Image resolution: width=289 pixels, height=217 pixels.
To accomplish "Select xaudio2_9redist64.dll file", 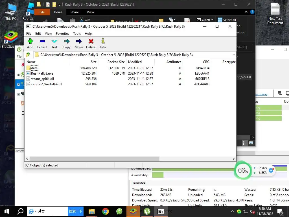I will pos(47,84).
